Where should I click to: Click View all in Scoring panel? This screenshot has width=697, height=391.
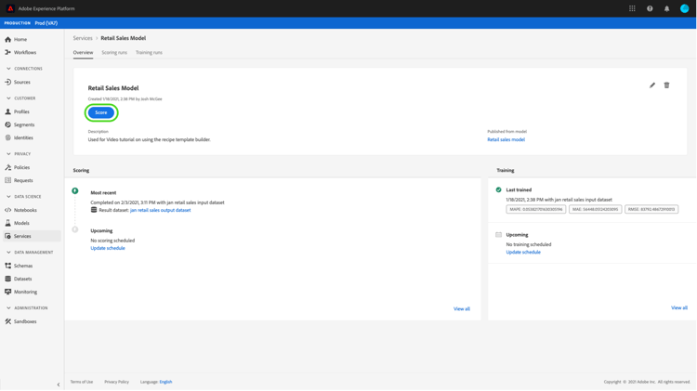click(x=461, y=308)
